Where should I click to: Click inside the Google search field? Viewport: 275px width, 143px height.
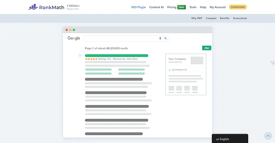(120, 38)
